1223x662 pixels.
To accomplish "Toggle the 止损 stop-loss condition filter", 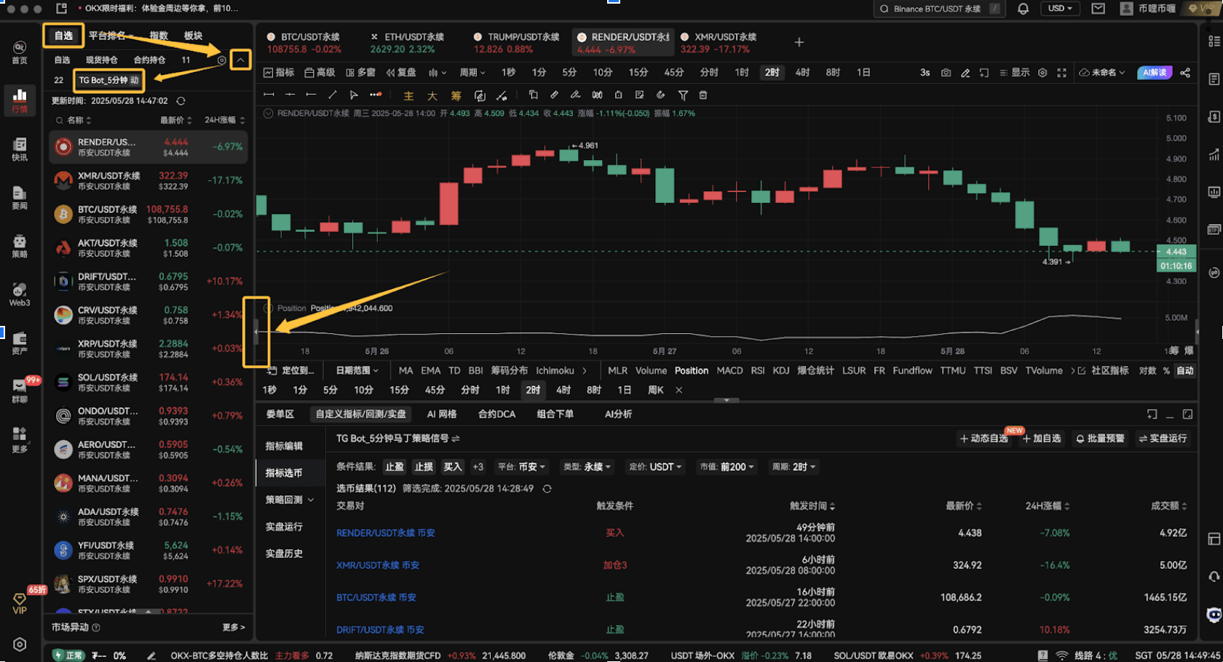I will (424, 467).
